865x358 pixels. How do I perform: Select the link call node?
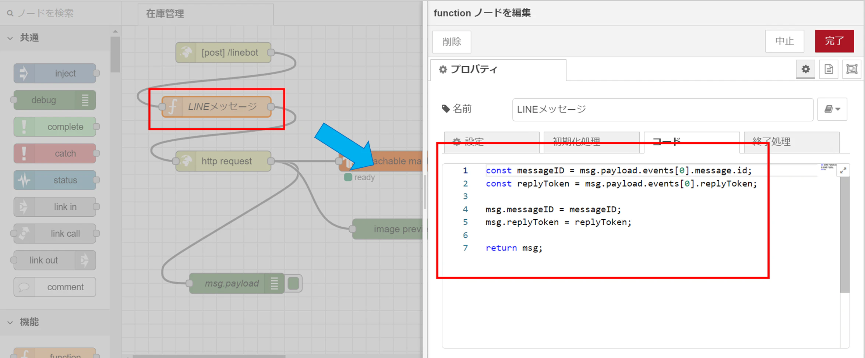(x=55, y=234)
